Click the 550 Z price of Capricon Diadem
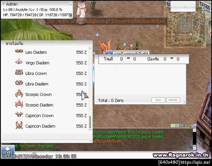Image resolution: width=212 pixels, height=166 pixels. coord(81,126)
